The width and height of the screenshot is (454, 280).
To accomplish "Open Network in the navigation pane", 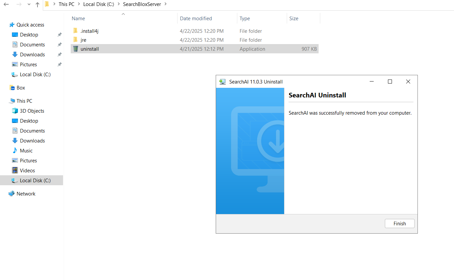I will click(26, 194).
